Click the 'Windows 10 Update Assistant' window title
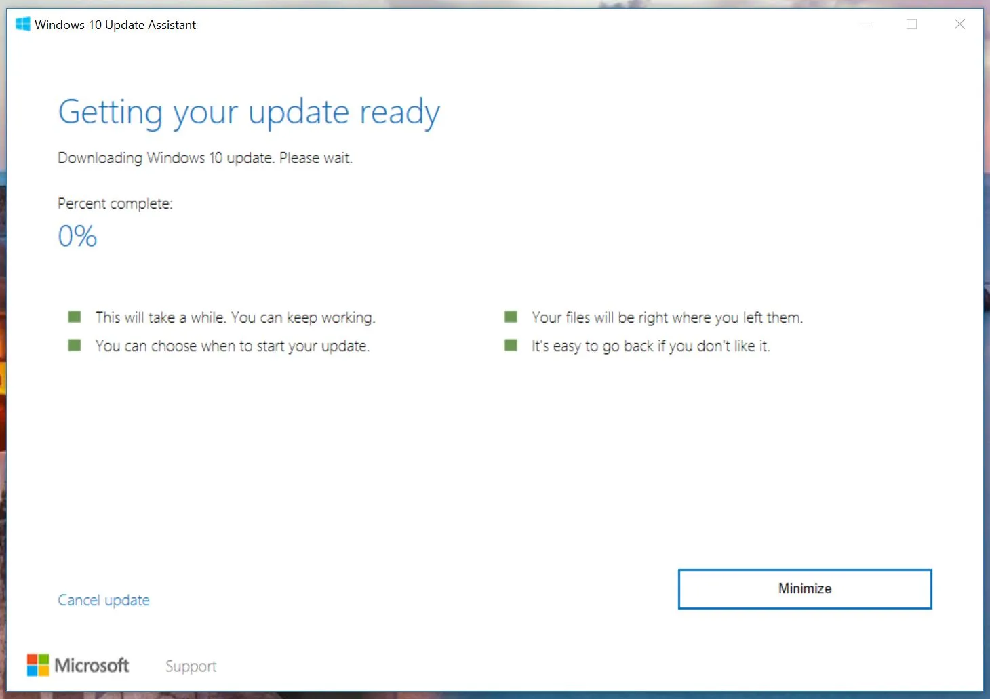990x699 pixels. coord(115,25)
